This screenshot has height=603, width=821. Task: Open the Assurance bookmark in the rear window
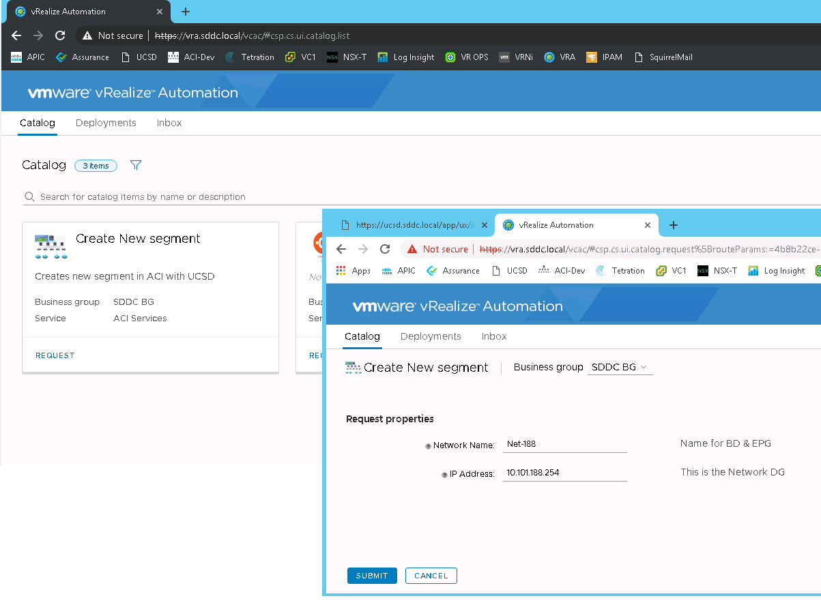[83, 57]
